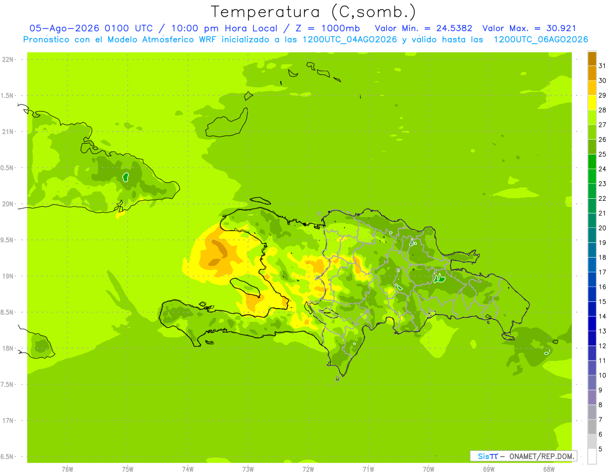This screenshot has height=476, width=616.
Task: Click the "74W" longitude label
Action: pos(188,469)
